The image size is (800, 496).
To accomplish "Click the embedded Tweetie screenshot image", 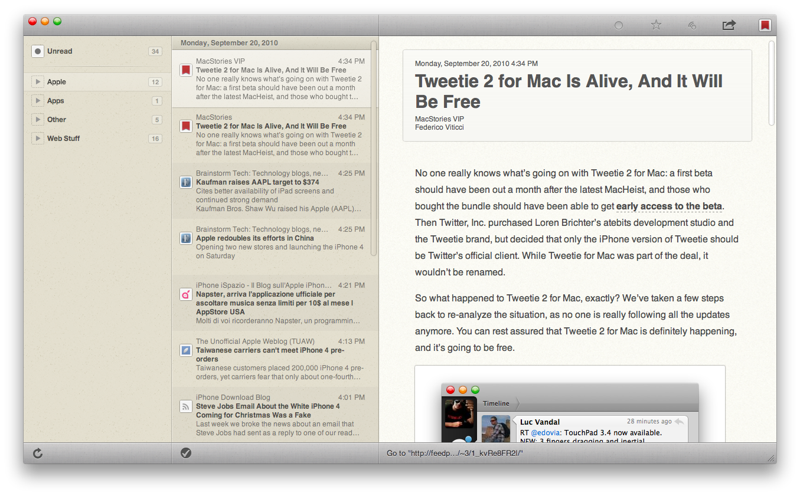I will 570,407.
